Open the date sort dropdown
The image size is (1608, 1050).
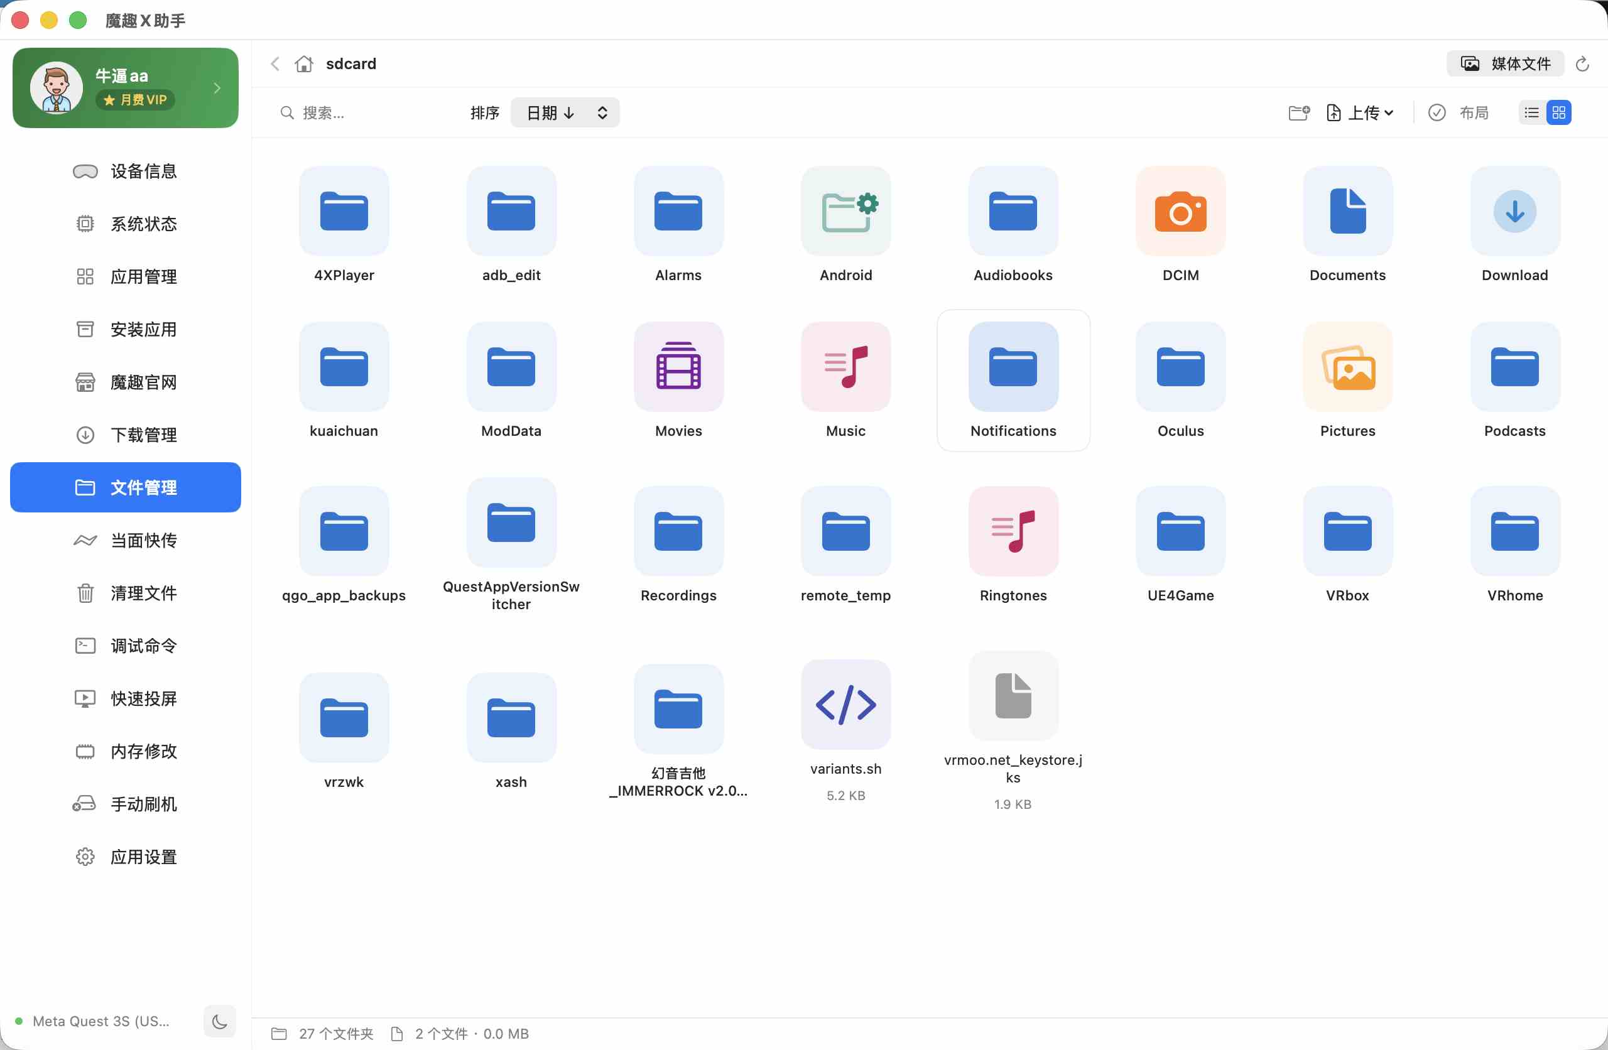(x=565, y=113)
